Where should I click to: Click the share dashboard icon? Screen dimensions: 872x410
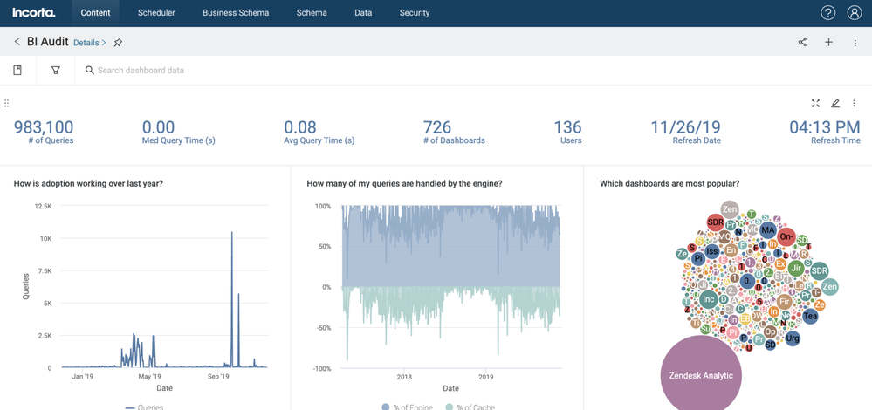(x=802, y=42)
